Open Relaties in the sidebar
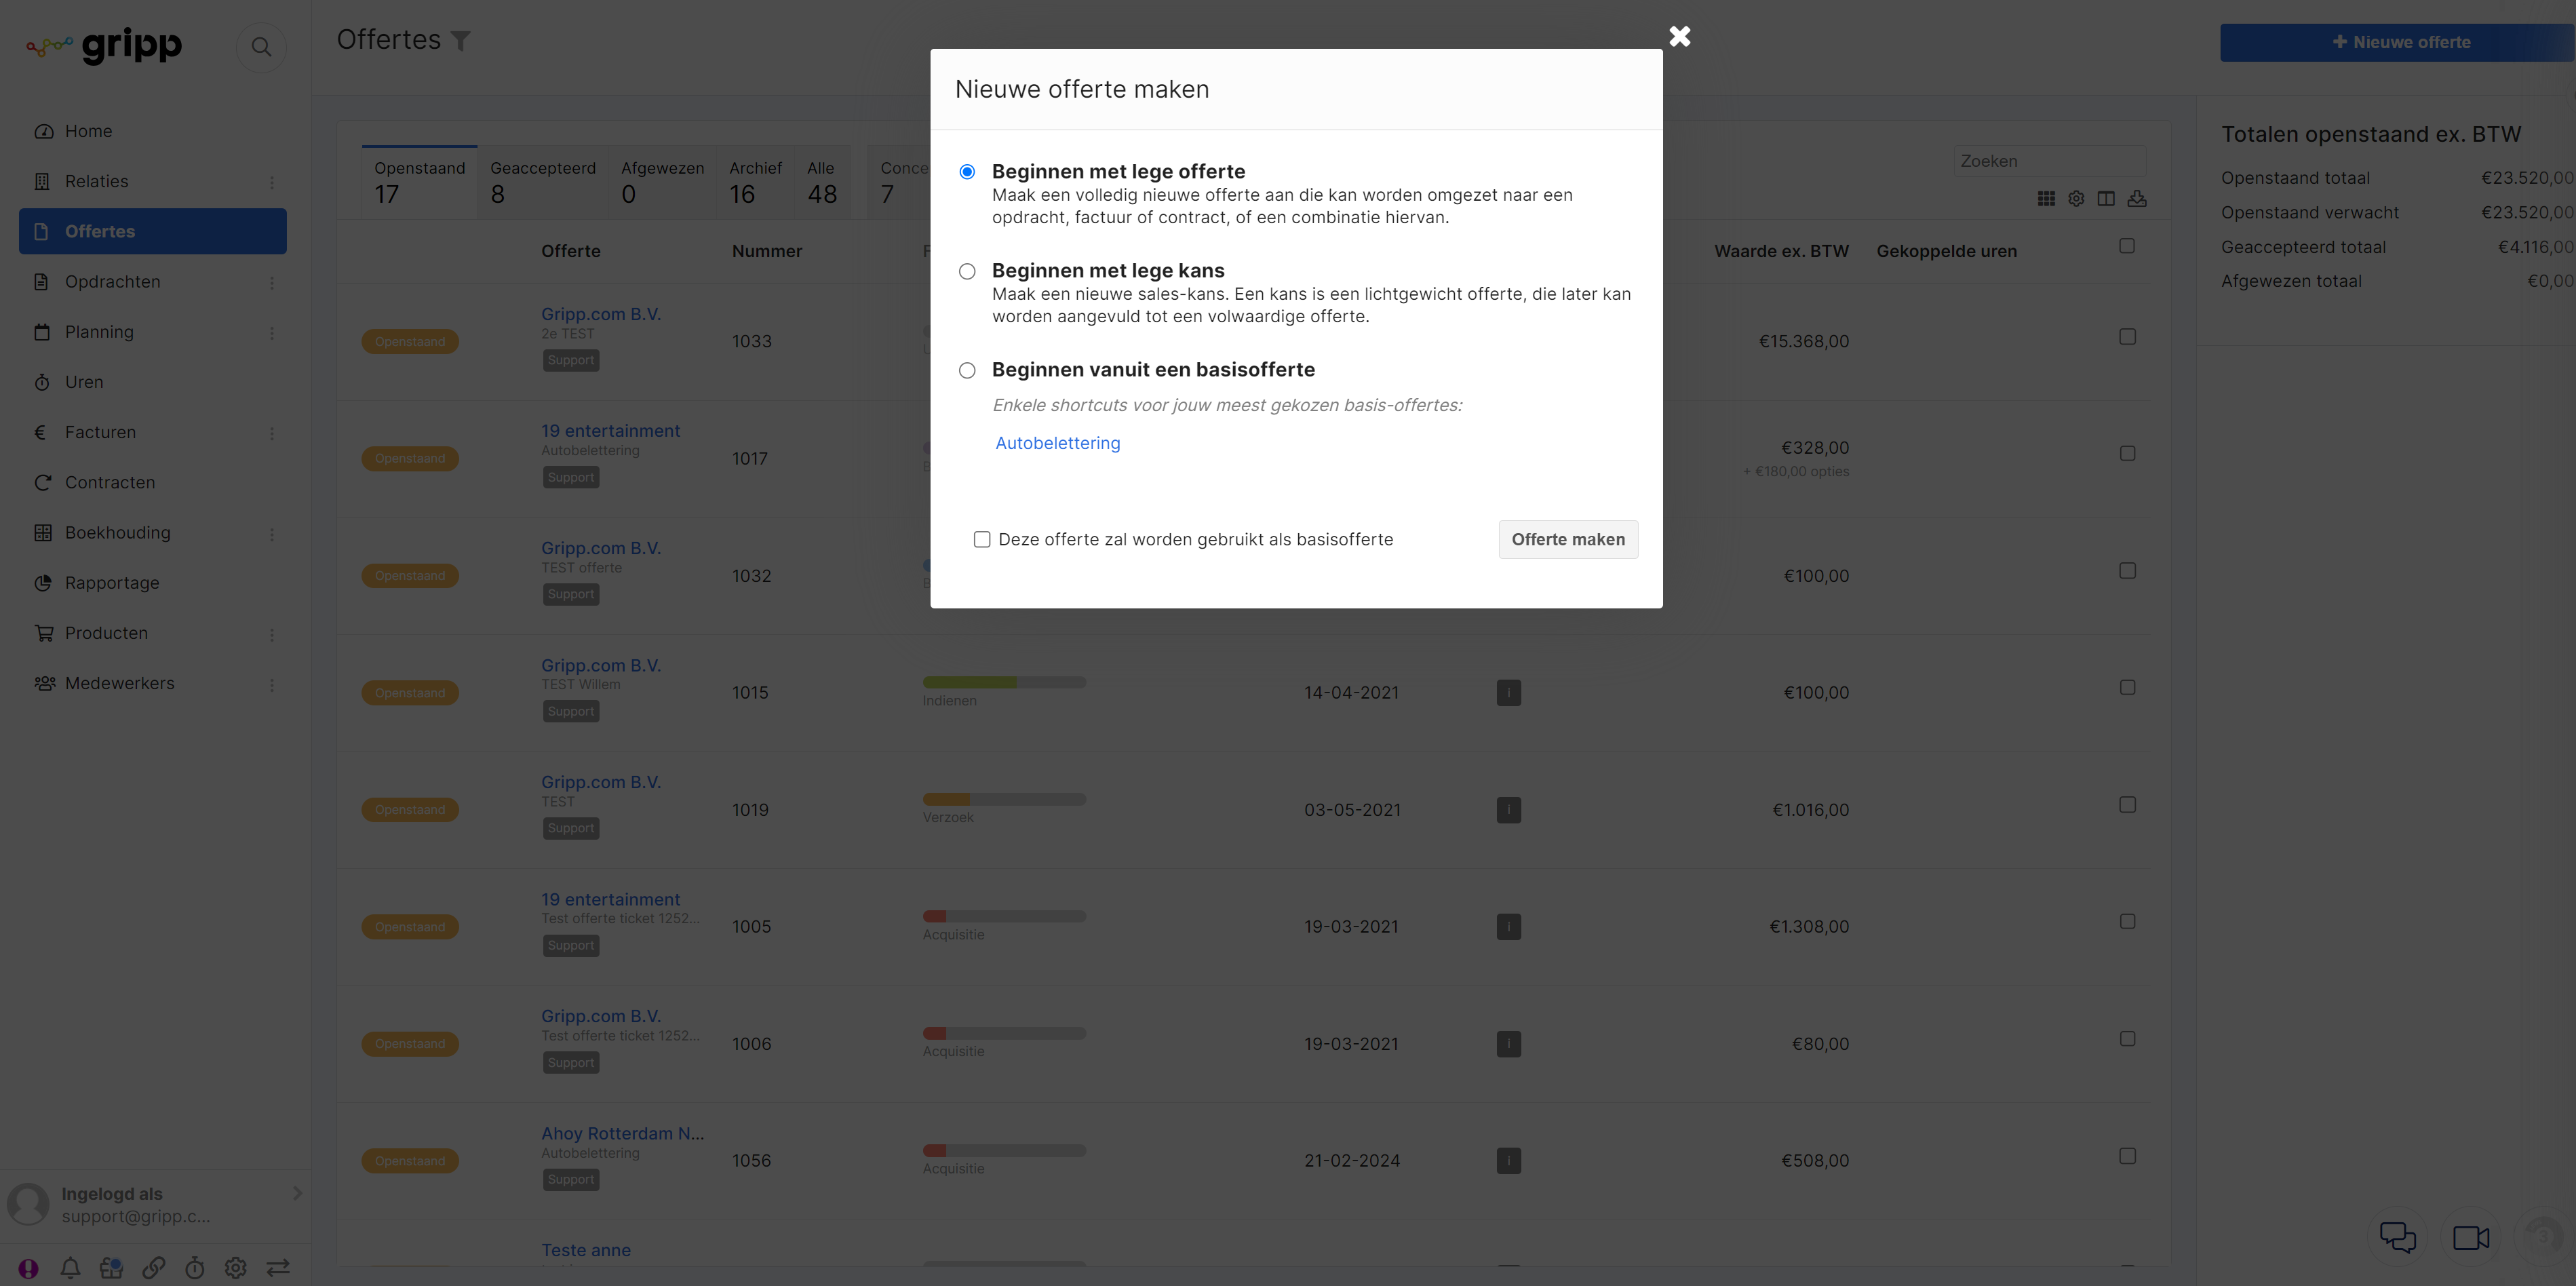2576x1286 pixels. pyautogui.click(x=96, y=181)
